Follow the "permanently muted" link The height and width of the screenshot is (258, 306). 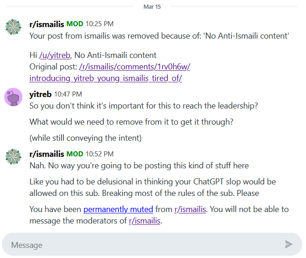coord(118,209)
